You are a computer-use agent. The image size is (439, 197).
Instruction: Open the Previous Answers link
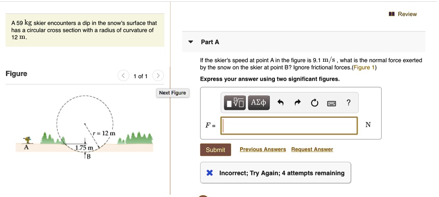tap(262, 149)
